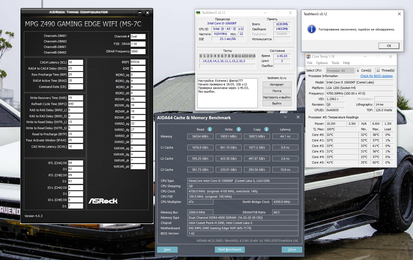Click the Почта button in TestMem5
Image resolution: width=413 pixels, height=260 pixels.
coord(277,91)
